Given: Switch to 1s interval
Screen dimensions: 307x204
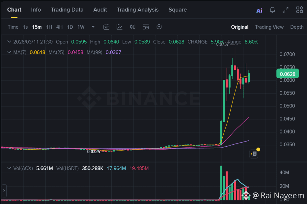Looking at the screenshot, I should (x=25, y=27).
